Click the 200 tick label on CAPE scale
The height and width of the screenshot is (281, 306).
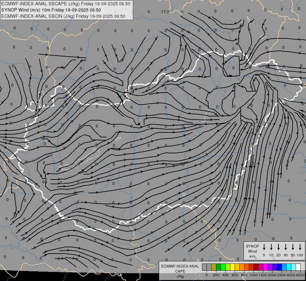(x=216, y=275)
